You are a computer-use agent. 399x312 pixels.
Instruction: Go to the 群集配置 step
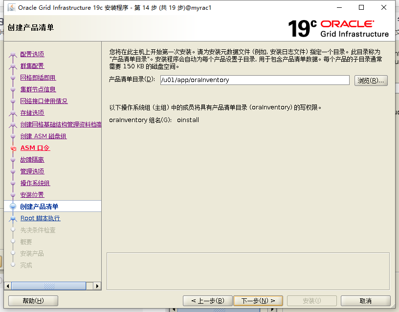point(32,66)
